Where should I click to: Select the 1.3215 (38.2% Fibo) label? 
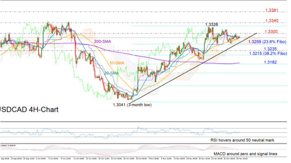click(x=268, y=54)
